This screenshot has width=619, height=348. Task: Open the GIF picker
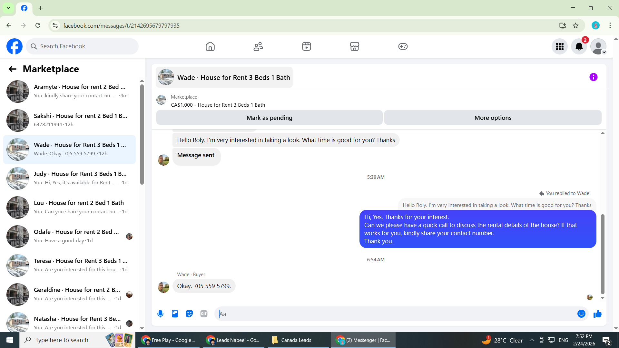[204, 314]
